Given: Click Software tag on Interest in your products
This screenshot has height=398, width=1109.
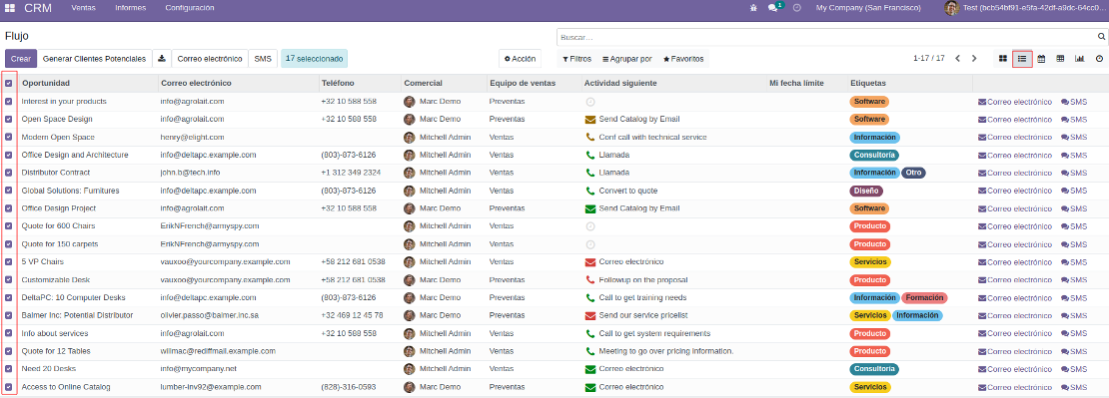Looking at the screenshot, I should coord(869,102).
